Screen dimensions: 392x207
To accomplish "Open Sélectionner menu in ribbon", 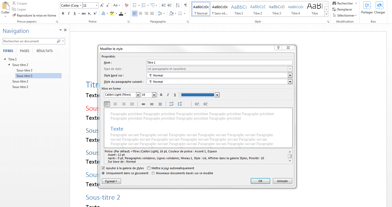I will coord(345,15).
